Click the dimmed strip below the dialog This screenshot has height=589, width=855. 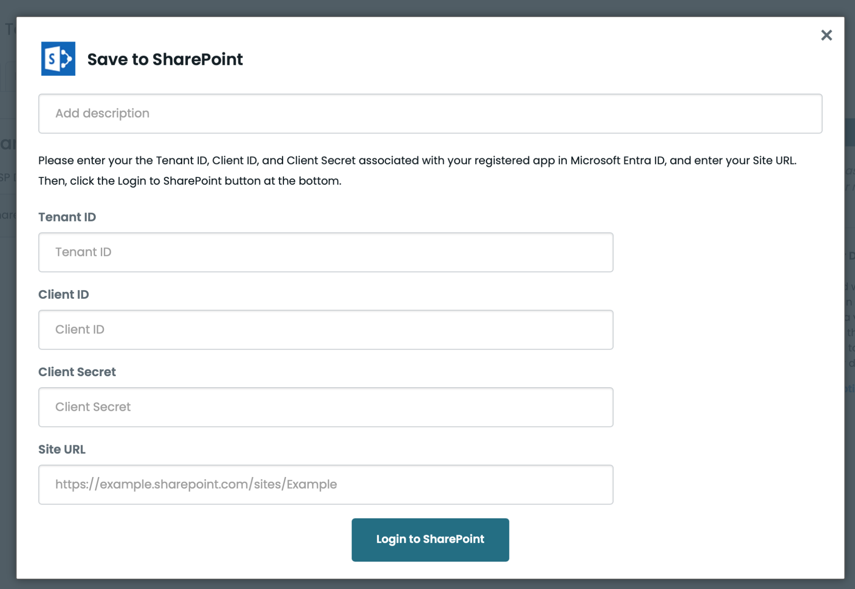[x=428, y=584]
